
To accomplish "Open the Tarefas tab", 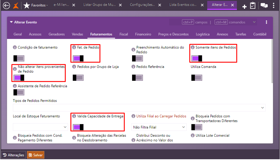I will point(241,34).
